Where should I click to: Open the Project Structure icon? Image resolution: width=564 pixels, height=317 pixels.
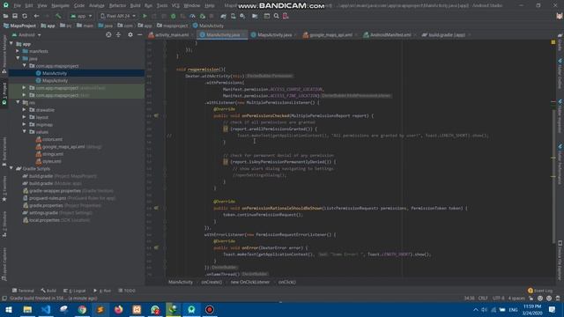255,16
